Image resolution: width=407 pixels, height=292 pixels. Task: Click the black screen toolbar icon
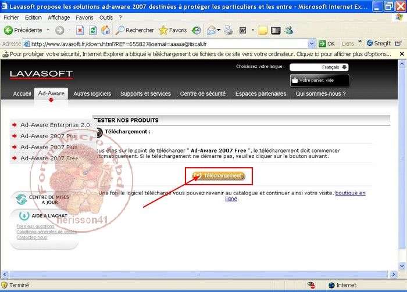click(x=276, y=31)
